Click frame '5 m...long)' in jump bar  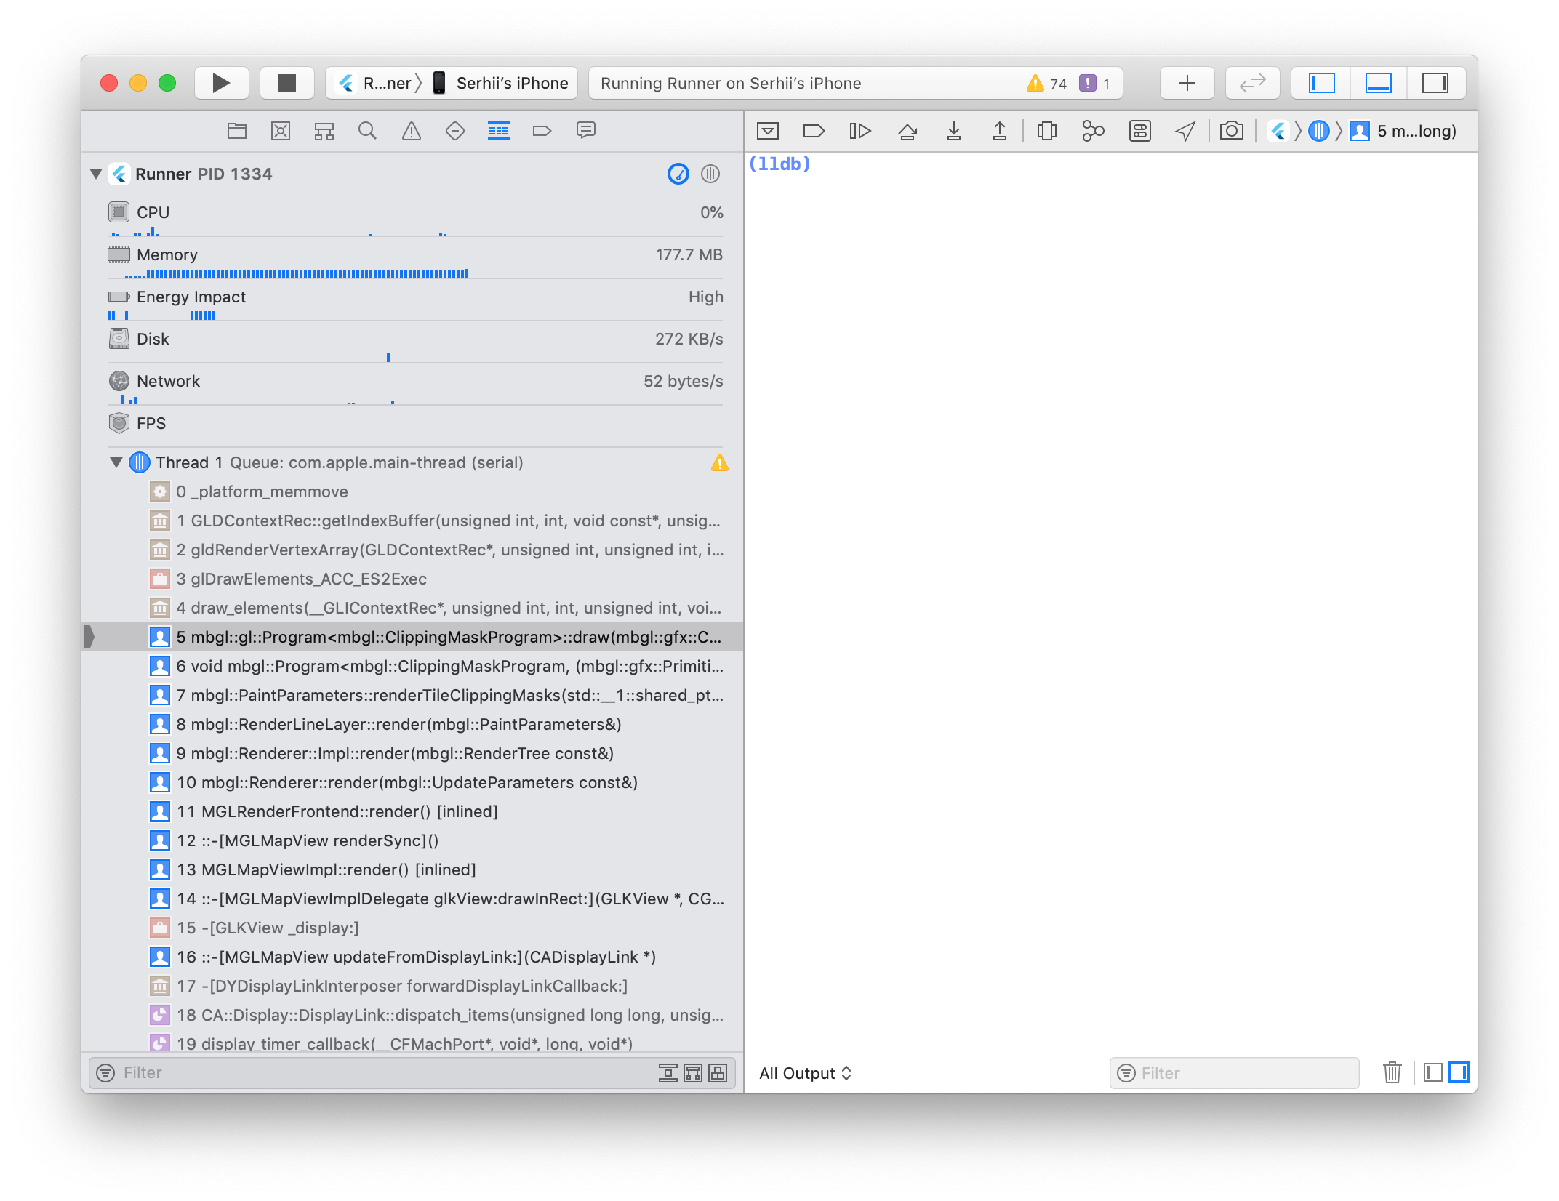(1403, 131)
